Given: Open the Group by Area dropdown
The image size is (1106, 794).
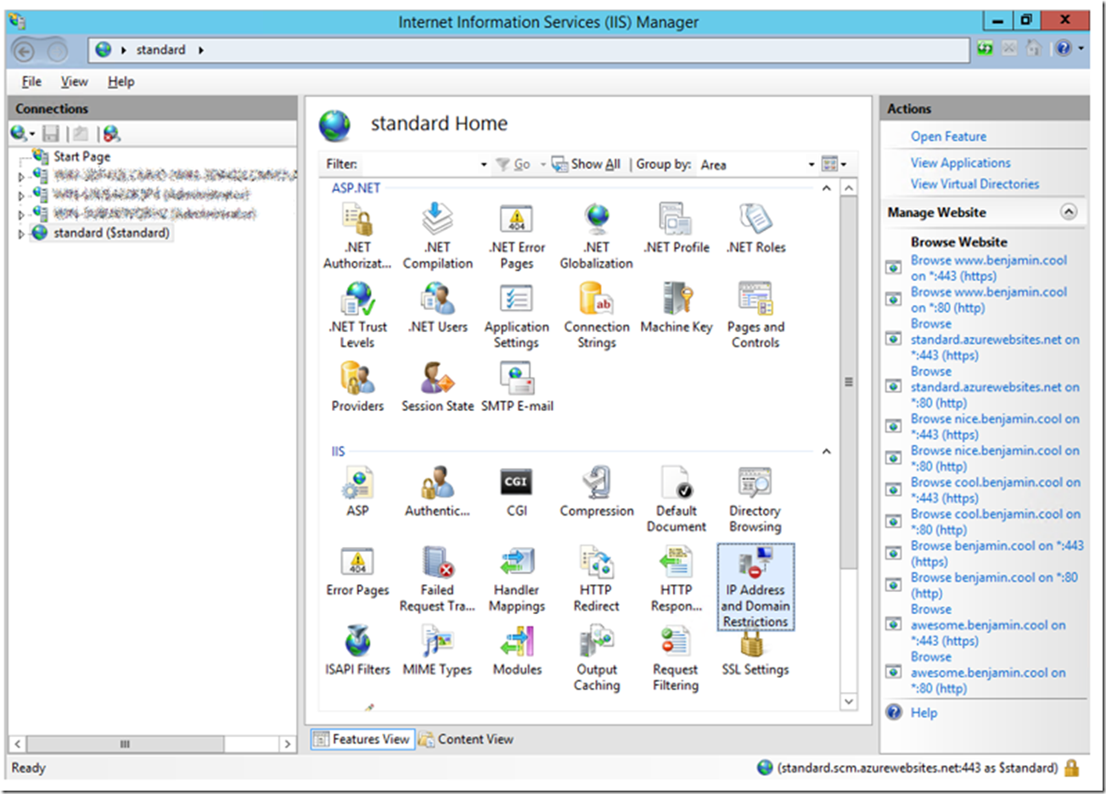Looking at the screenshot, I should [811, 165].
